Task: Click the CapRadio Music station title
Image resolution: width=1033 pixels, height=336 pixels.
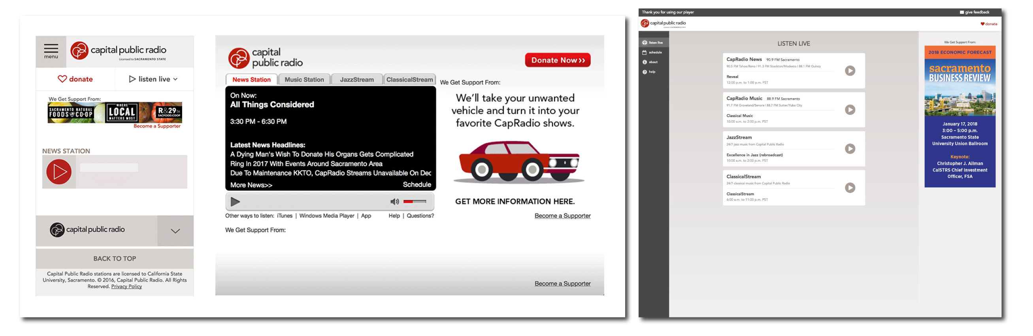Action: (744, 99)
